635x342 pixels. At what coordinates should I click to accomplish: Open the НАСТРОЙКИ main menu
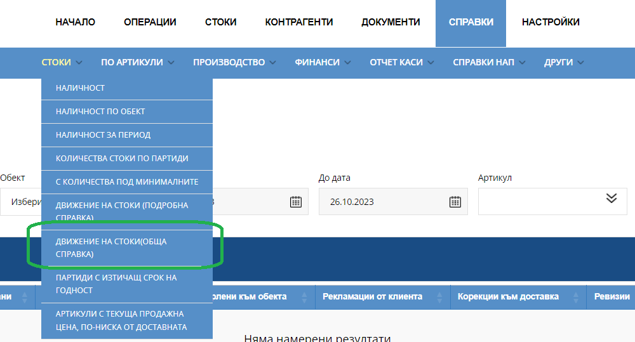[x=551, y=22]
